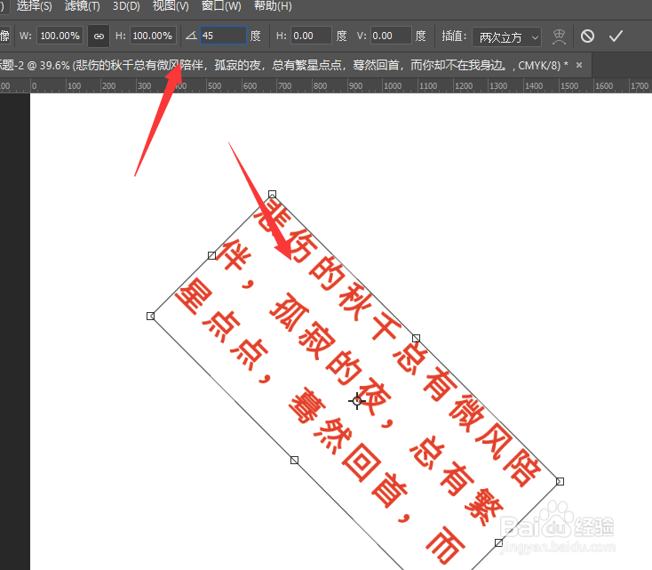Open the 帮助(H) menu
This screenshot has width=652, height=570.
(273, 6)
